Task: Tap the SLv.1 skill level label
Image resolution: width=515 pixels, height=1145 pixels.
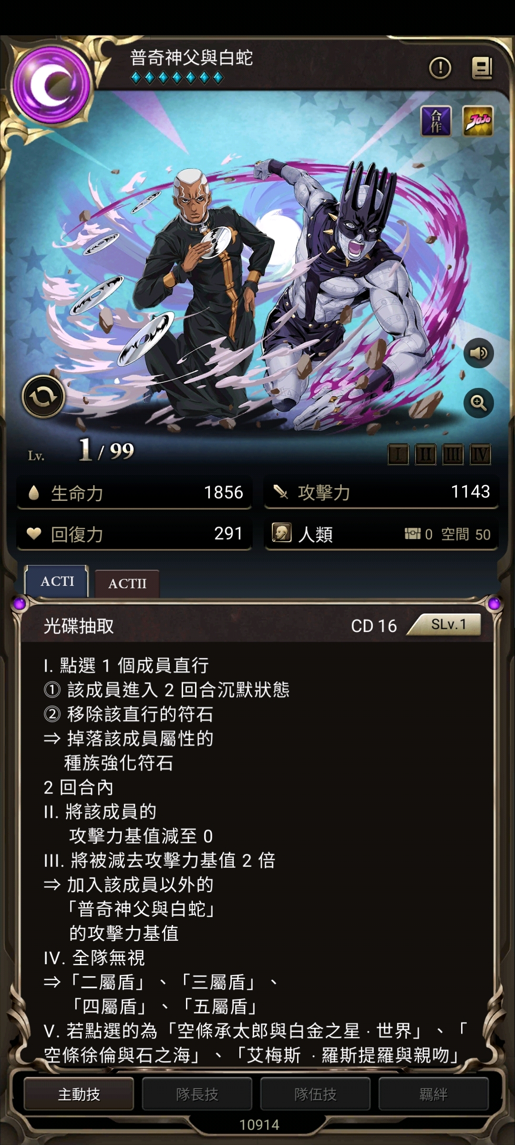Action: [x=448, y=625]
